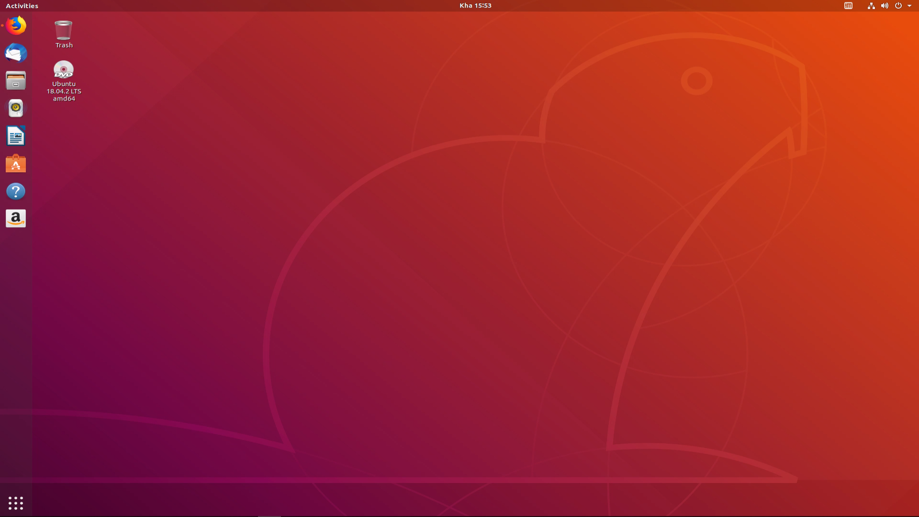919x517 pixels.
Task: Select the Trash desktop icon
Action: pos(64,30)
